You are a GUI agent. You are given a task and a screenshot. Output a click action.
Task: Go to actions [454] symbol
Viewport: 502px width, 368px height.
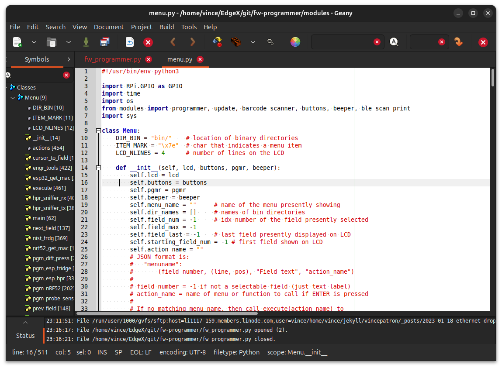click(48, 148)
